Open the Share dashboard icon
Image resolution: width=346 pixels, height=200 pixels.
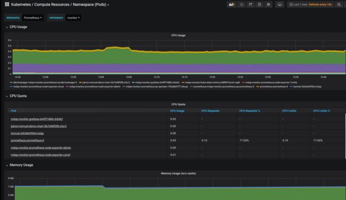tap(251, 4)
